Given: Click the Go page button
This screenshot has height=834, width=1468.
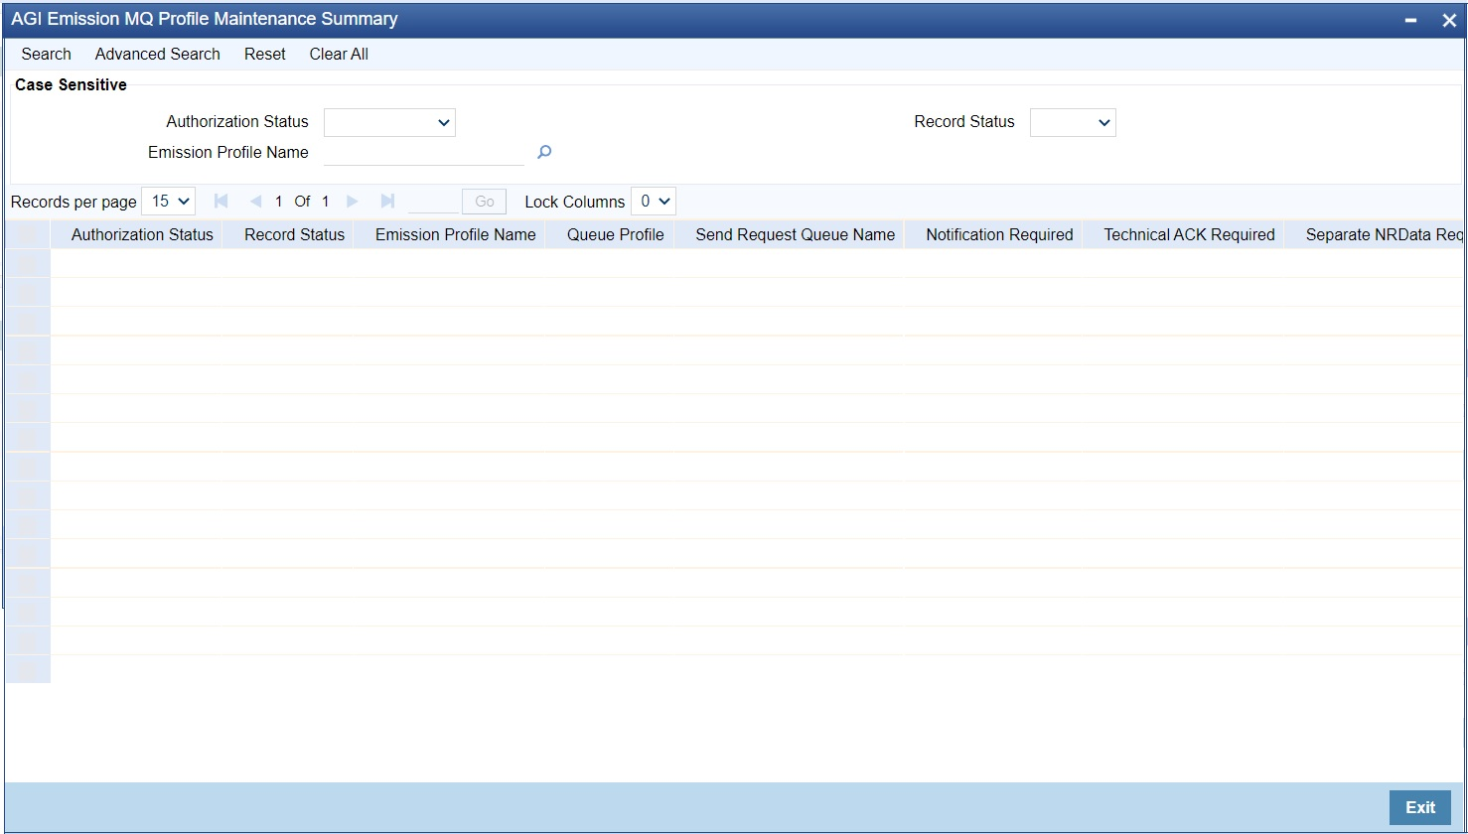Looking at the screenshot, I should pyautogui.click(x=484, y=202).
